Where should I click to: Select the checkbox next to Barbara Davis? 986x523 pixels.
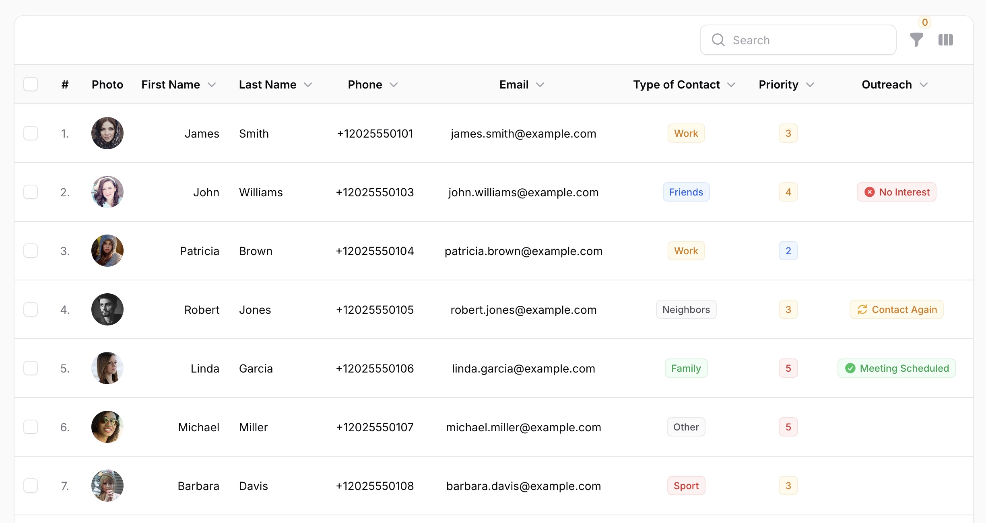point(30,486)
